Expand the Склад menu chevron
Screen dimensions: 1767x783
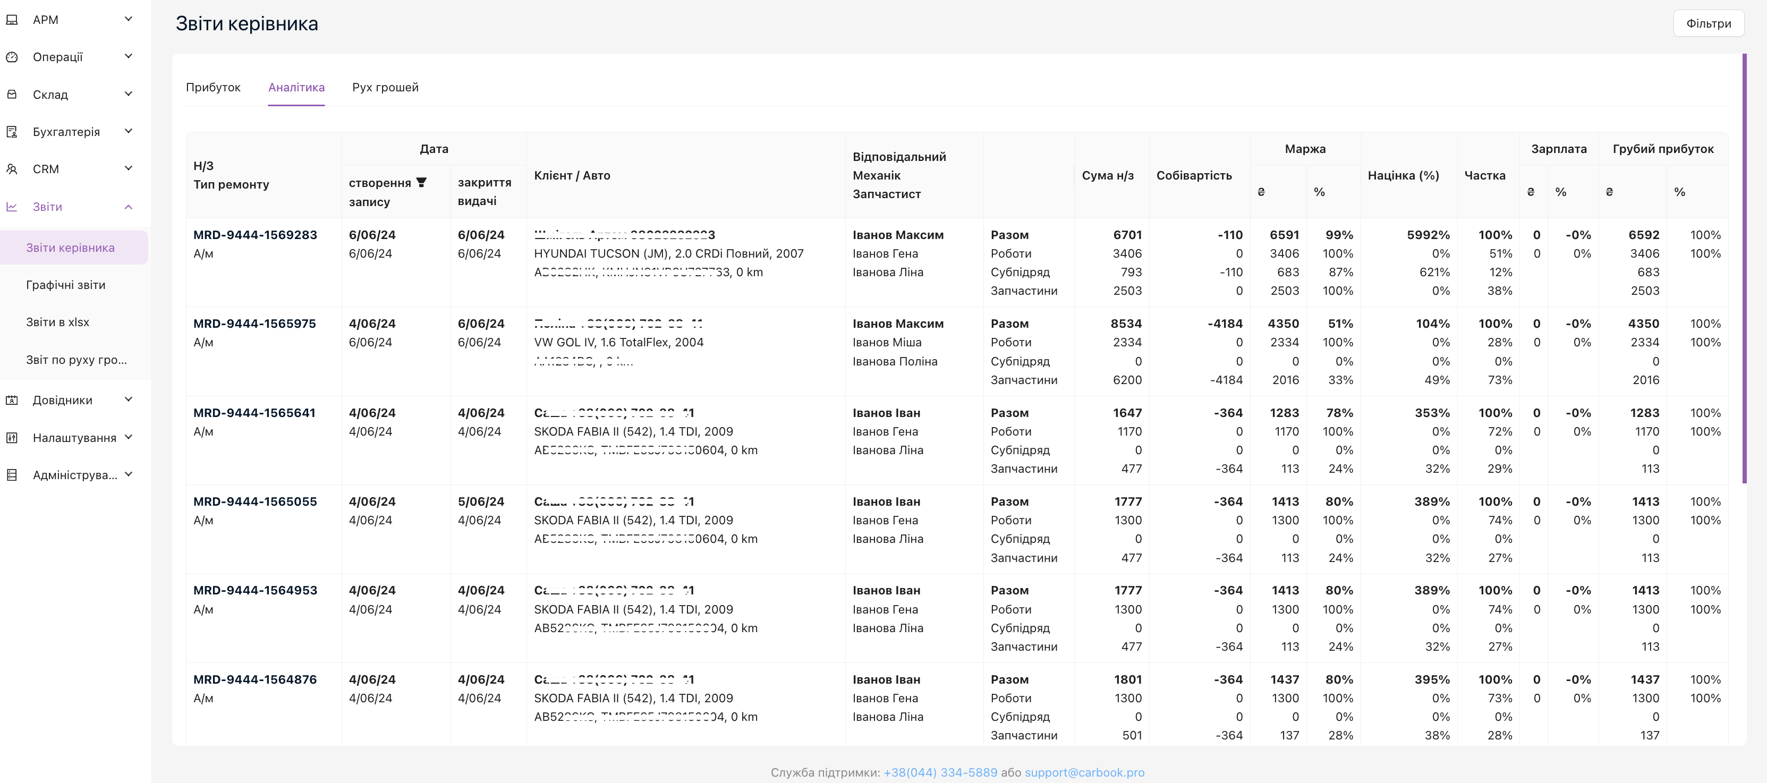(x=128, y=94)
